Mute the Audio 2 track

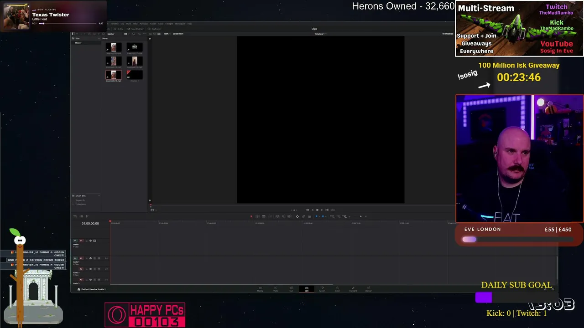99,269
